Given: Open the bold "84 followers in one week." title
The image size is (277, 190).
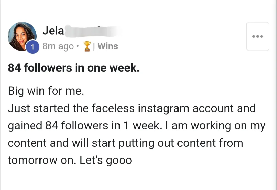Looking at the screenshot, I should pyautogui.click(x=74, y=68).
